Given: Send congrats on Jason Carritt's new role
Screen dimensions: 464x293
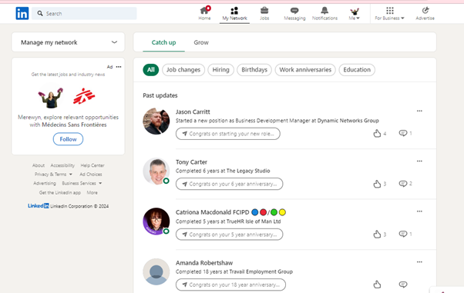Looking at the screenshot, I should coord(228,134).
